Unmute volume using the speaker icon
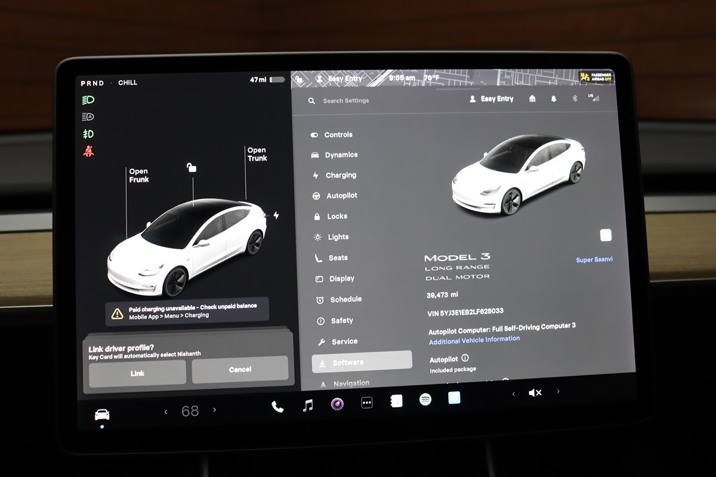716x477 pixels. click(535, 393)
